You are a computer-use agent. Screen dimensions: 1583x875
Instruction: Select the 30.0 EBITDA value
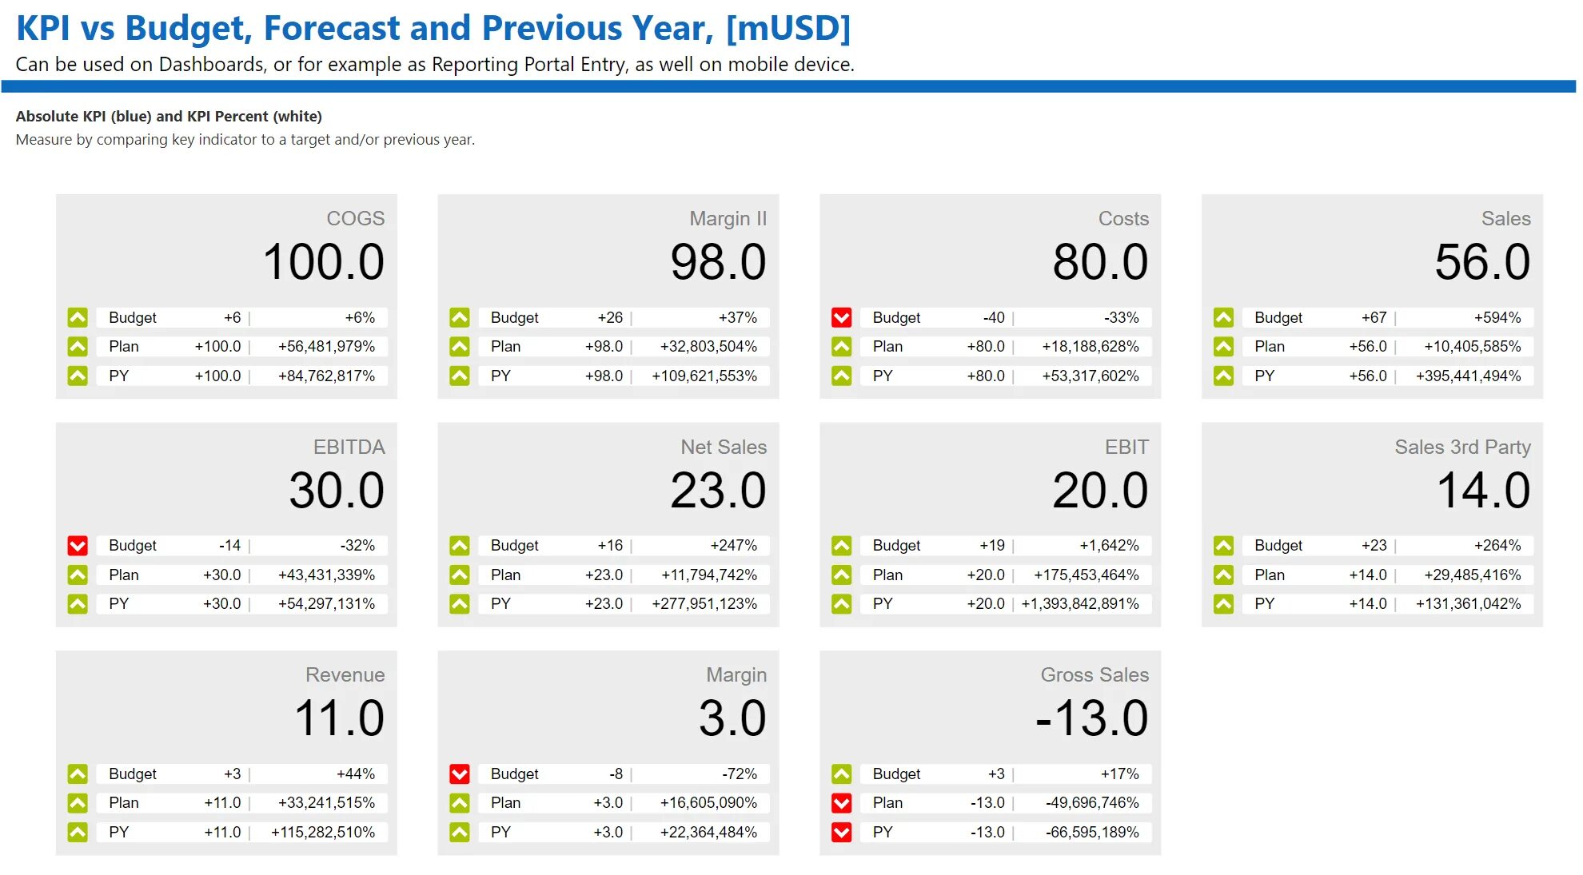(x=337, y=490)
